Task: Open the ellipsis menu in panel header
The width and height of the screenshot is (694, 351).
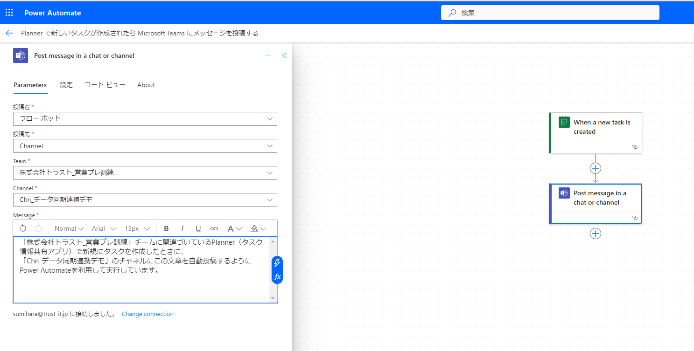Action: (269, 55)
